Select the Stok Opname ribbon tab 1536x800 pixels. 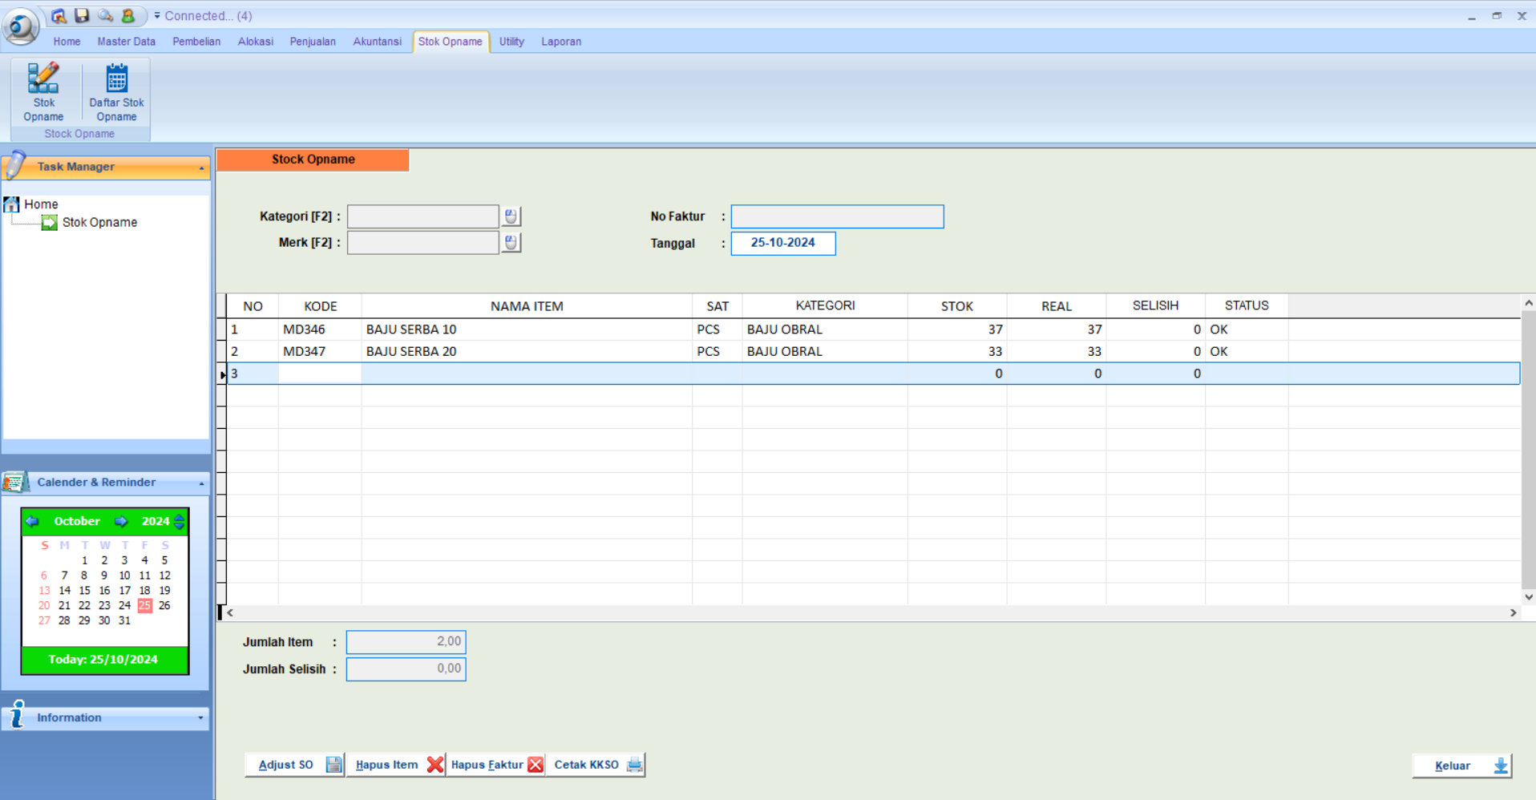coord(451,42)
